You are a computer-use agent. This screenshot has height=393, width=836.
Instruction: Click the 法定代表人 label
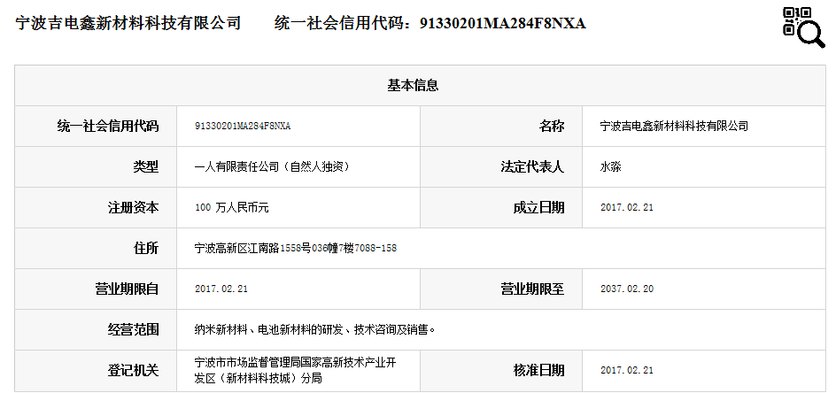[x=532, y=167]
